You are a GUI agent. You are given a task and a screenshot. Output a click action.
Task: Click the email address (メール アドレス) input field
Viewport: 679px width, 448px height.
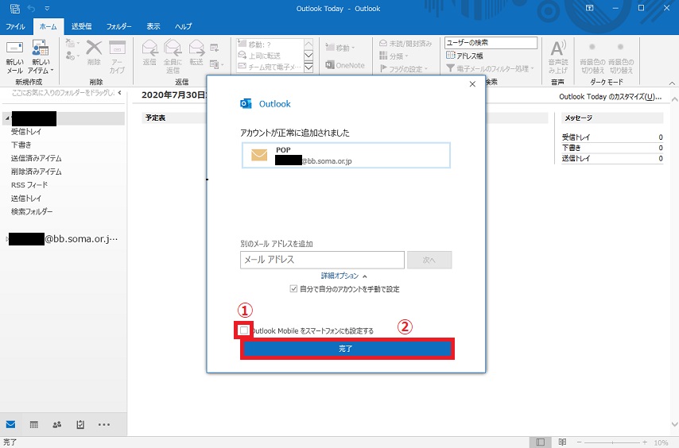(x=322, y=260)
